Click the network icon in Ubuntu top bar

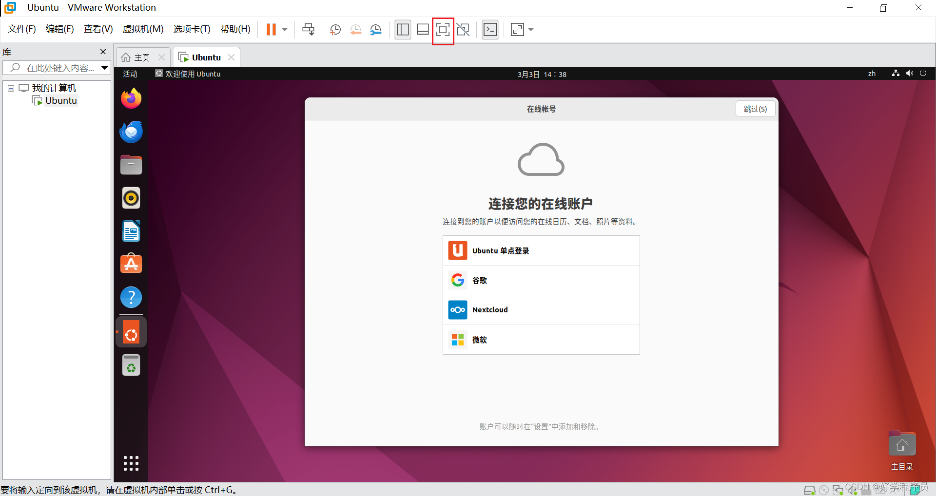pyautogui.click(x=896, y=73)
